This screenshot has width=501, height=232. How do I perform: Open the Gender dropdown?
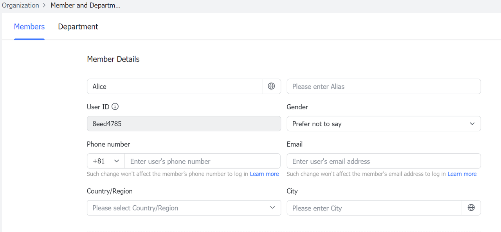coord(383,124)
